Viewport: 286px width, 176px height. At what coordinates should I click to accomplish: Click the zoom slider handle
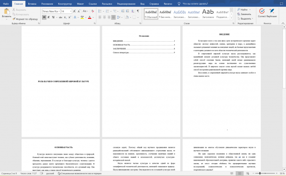pyautogui.click(x=260, y=173)
